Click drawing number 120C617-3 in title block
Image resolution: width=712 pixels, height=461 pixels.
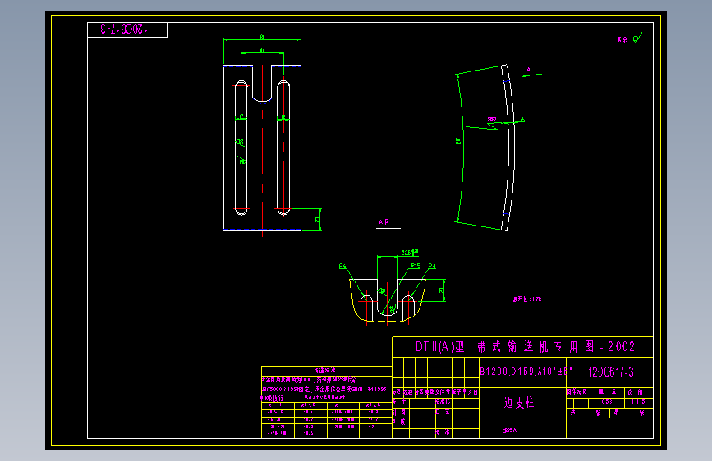pos(611,372)
